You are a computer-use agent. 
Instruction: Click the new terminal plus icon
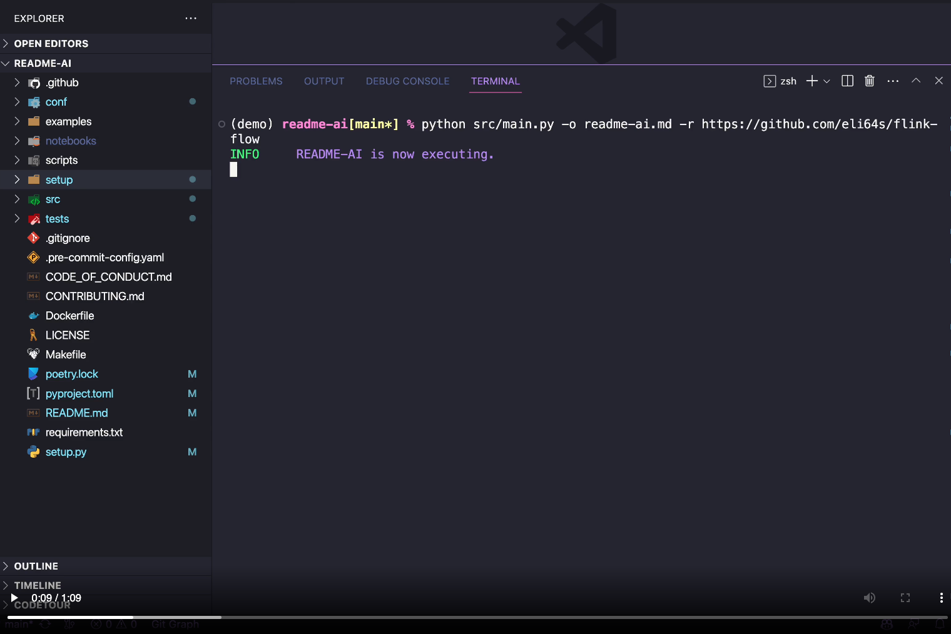click(x=811, y=81)
